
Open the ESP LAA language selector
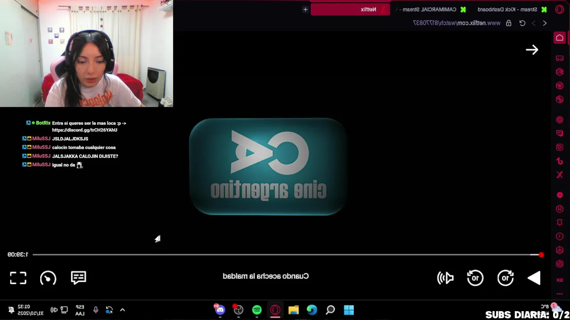click(80, 310)
